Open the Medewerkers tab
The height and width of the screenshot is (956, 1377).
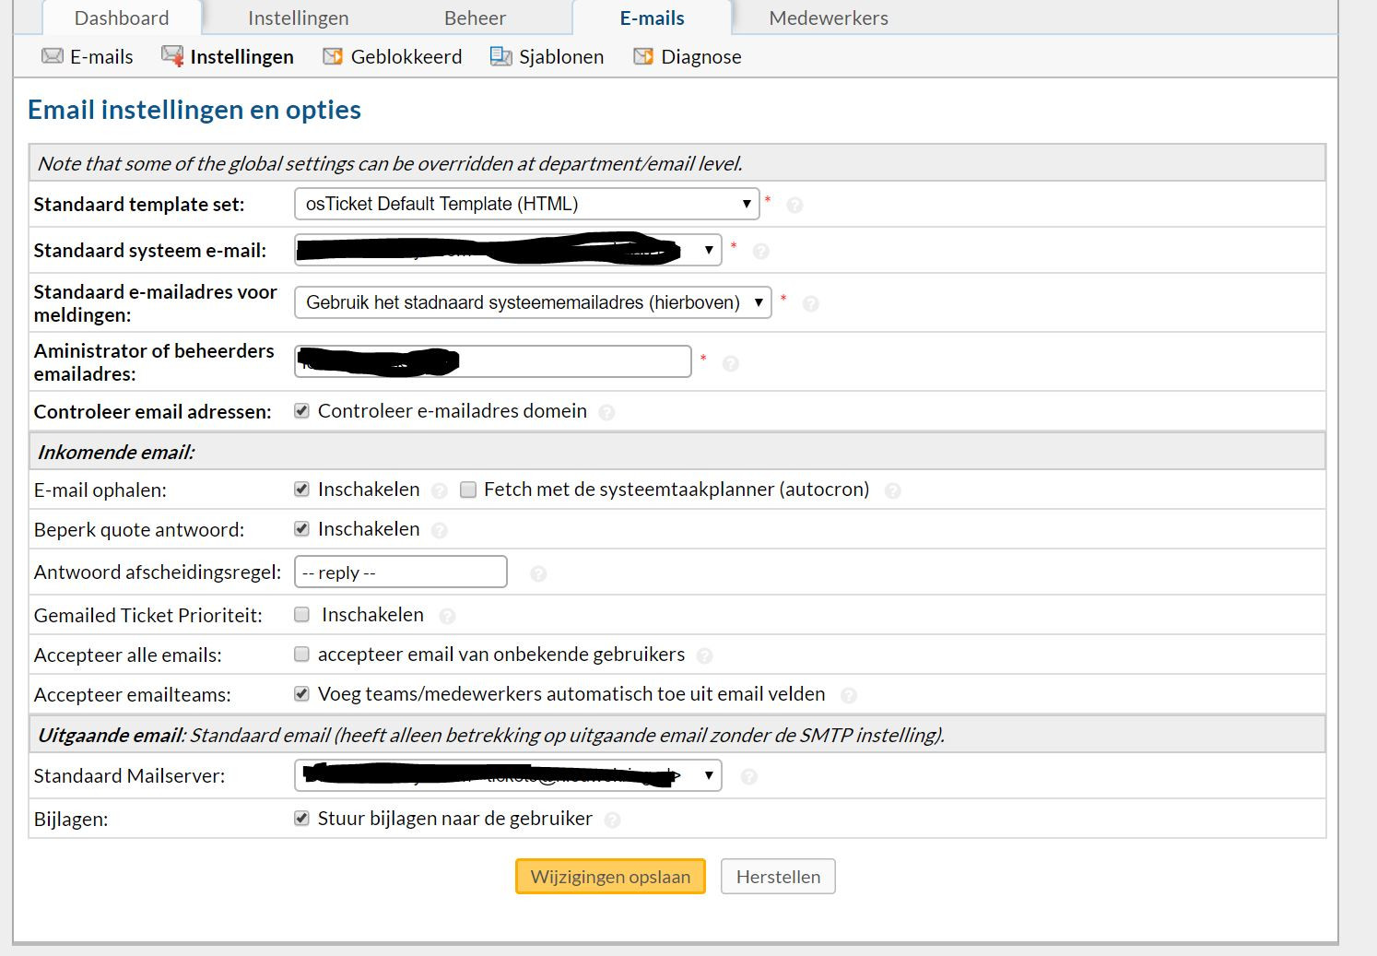point(828,18)
